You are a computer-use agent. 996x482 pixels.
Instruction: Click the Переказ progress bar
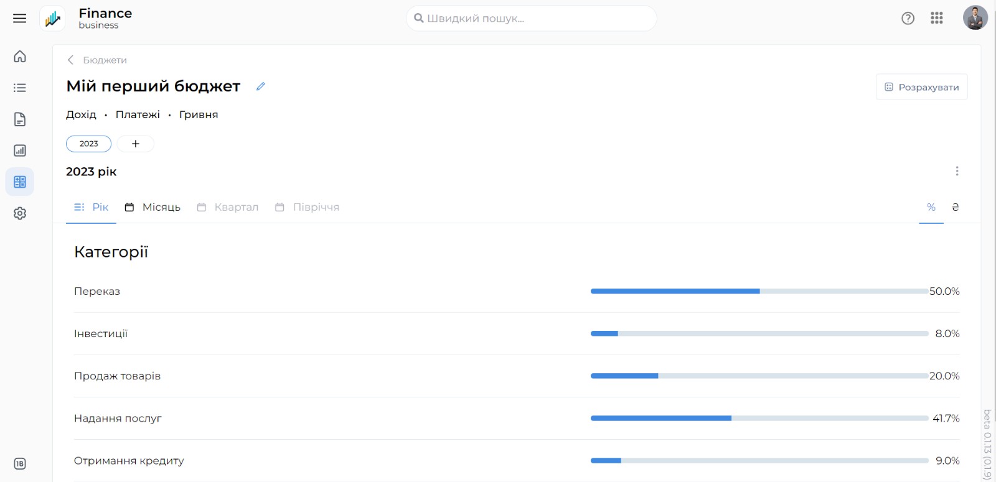pyautogui.click(x=759, y=291)
